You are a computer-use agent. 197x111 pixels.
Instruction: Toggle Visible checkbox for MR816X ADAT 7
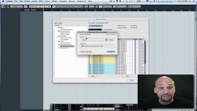pos(135,62)
